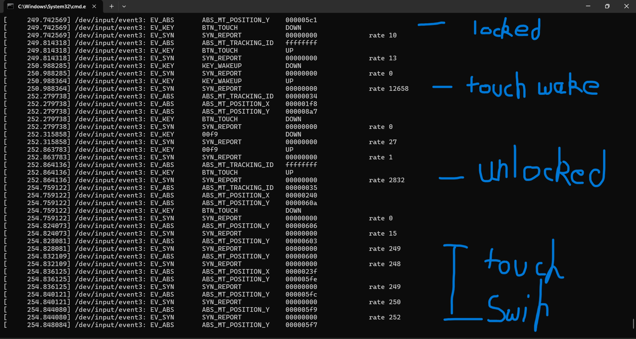Restore down the terminal window

[607, 6]
